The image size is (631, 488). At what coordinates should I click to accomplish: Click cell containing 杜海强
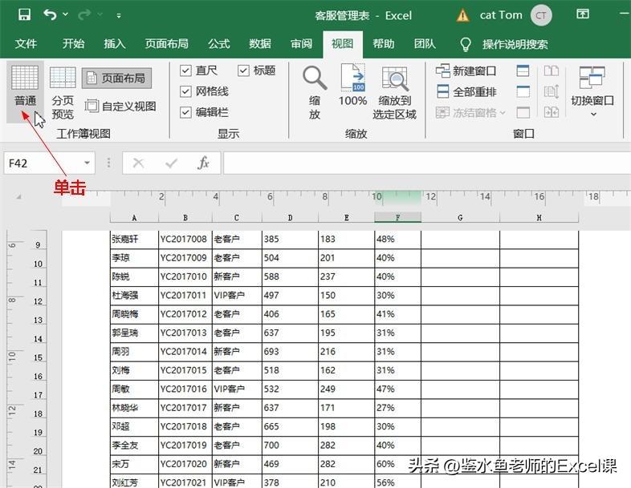pos(134,295)
